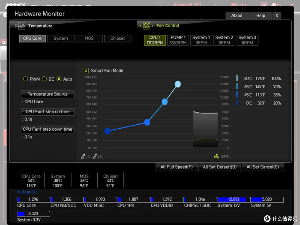The height and width of the screenshot is (225, 300).
Task: Click the Fan Control chart icon
Action: (x=146, y=26)
